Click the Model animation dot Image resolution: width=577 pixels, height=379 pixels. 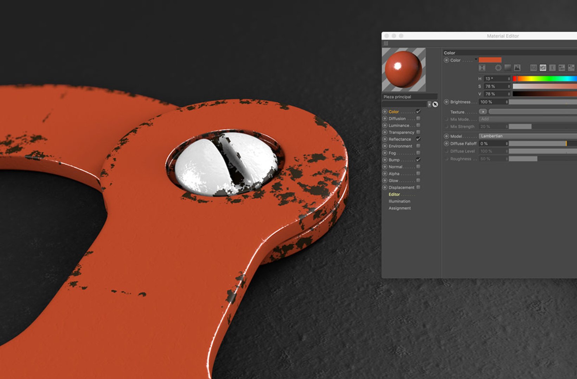point(447,136)
